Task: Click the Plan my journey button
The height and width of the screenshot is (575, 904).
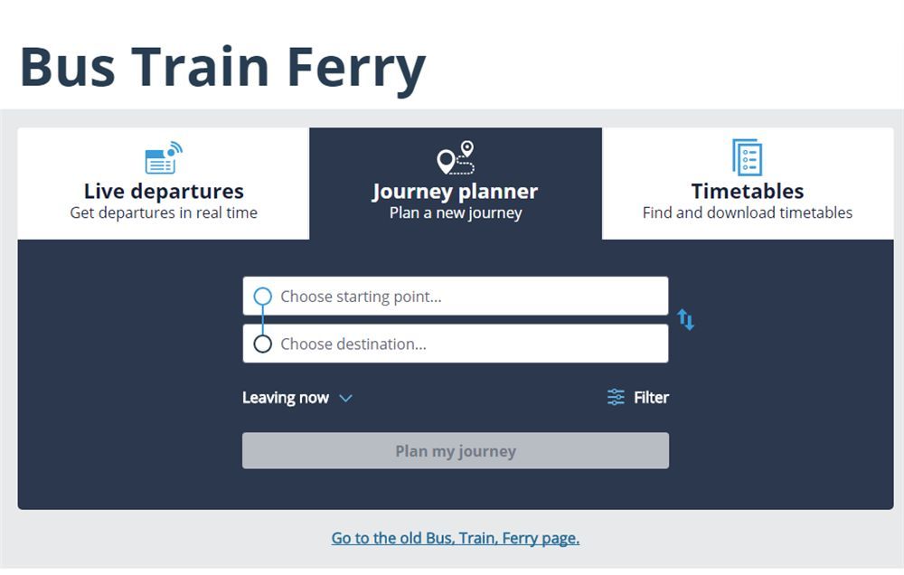Action: [x=456, y=450]
